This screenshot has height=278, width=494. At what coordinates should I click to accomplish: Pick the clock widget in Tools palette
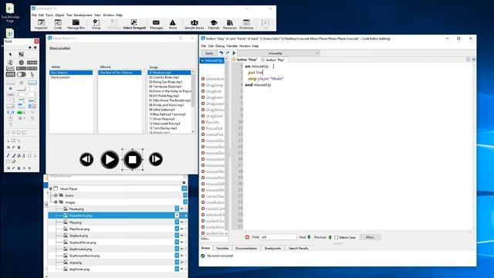click(x=21, y=63)
